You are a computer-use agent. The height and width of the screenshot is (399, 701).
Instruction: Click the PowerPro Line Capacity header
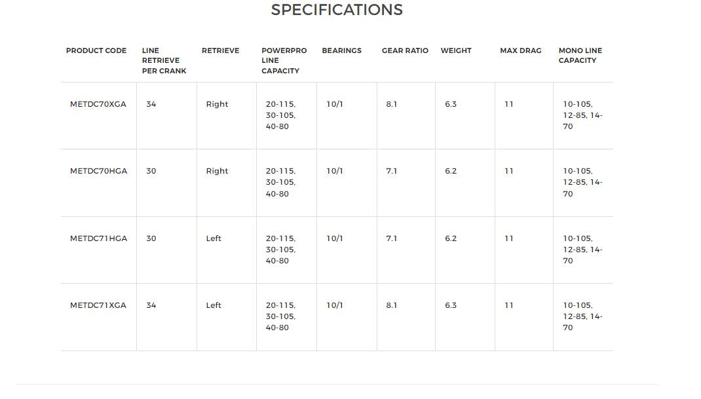(284, 60)
